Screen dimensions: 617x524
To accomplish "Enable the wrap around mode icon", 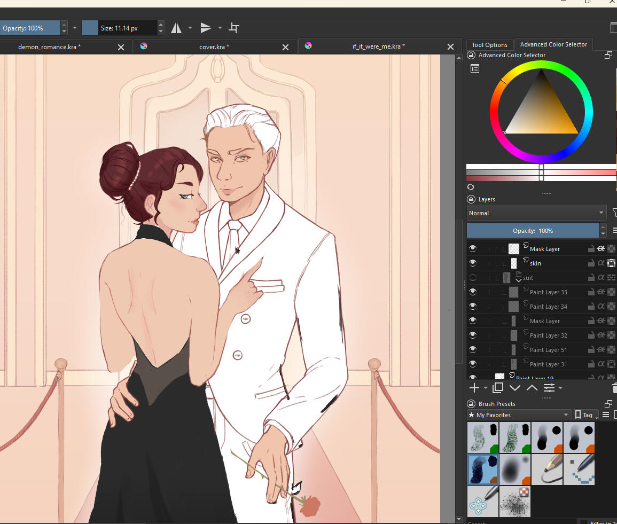I will tap(234, 28).
